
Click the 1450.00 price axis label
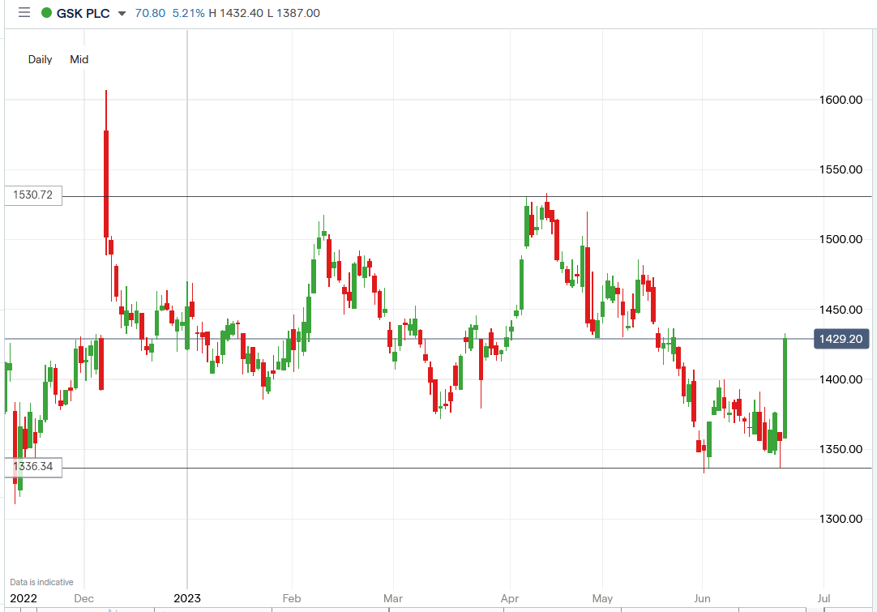click(841, 310)
